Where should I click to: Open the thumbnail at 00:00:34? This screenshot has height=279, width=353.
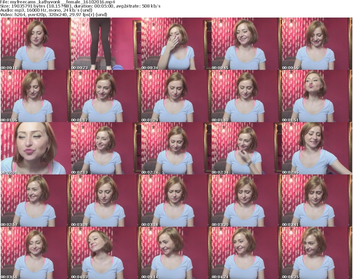176,44
